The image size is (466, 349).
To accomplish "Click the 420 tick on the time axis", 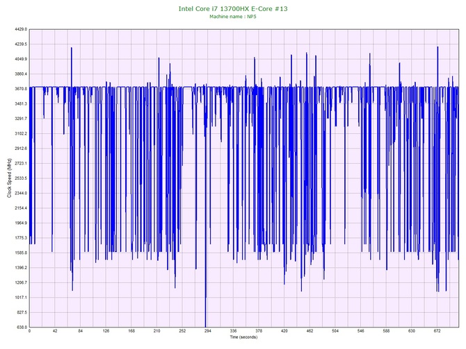I will tap(284, 331).
